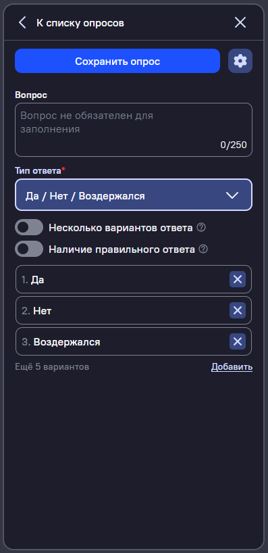
Task: Show help for "Несколько вариантов ответа"
Action: click(201, 227)
